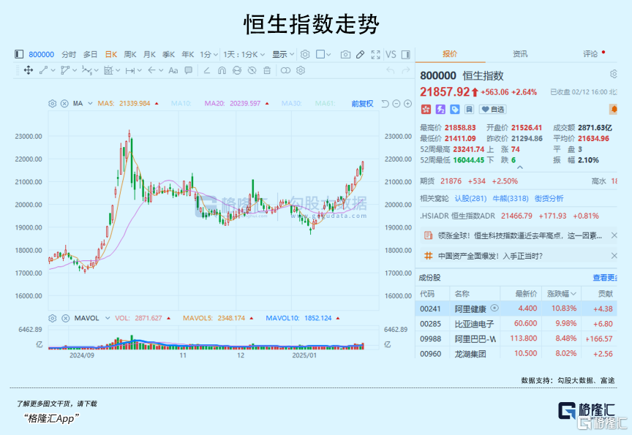The width and height of the screenshot is (632, 435).
Task: Select the crosshair move tool
Action: 29,70
